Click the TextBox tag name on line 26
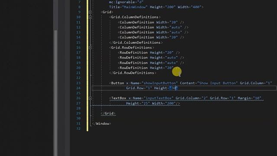277x156 pixels. click(119, 98)
